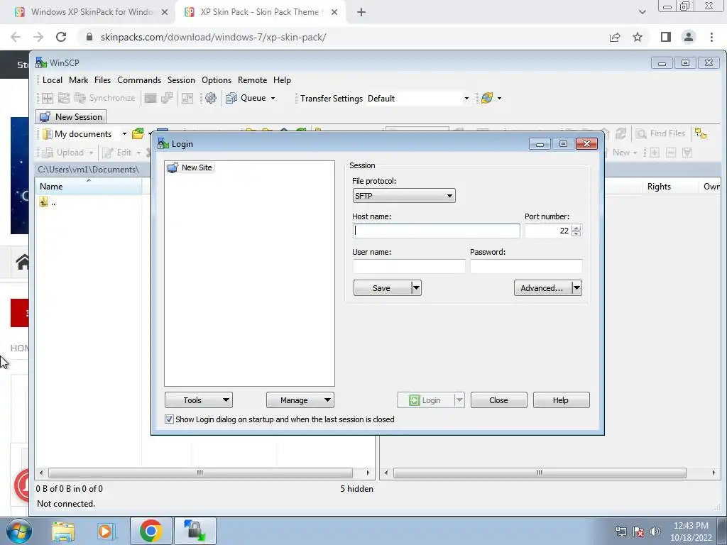The width and height of the screenshot is (727, 545).
Task: Open the Local menu
Action: [x=53, y=80]
